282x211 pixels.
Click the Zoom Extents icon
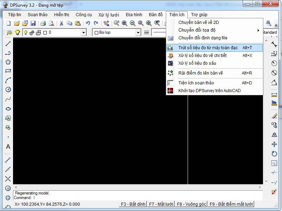click(x=149, y=23)
